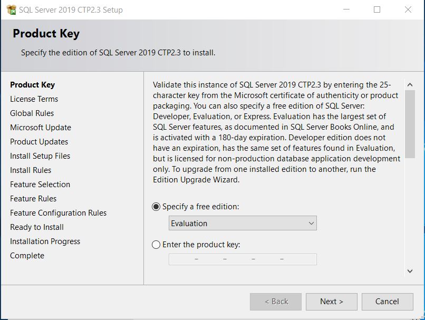Click the Installation Progress step
Screen dimensions: 425x320
point(45,241)
